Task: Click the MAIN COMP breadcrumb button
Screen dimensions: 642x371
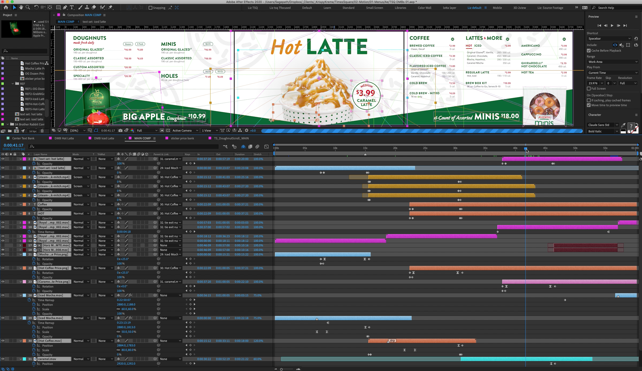Action: coord(66,22)
